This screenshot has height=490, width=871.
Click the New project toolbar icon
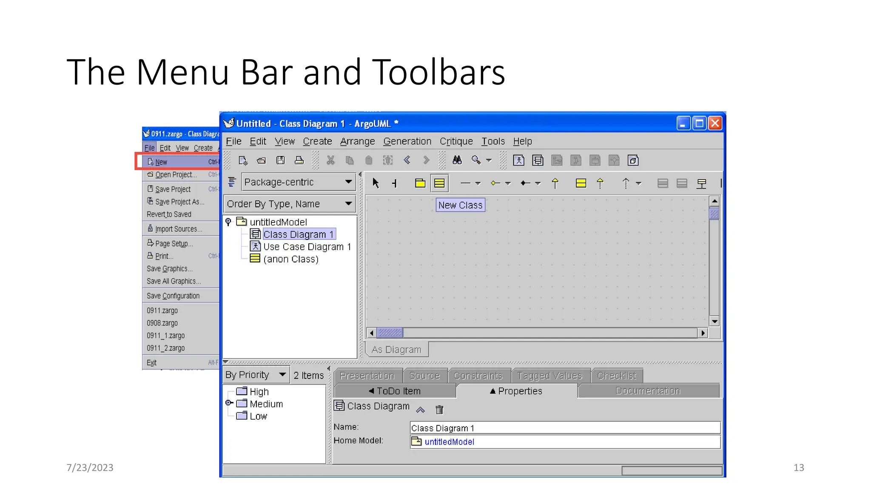tap(243, 160)
